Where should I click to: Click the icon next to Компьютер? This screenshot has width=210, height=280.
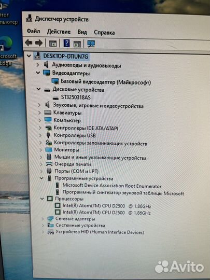48,120
